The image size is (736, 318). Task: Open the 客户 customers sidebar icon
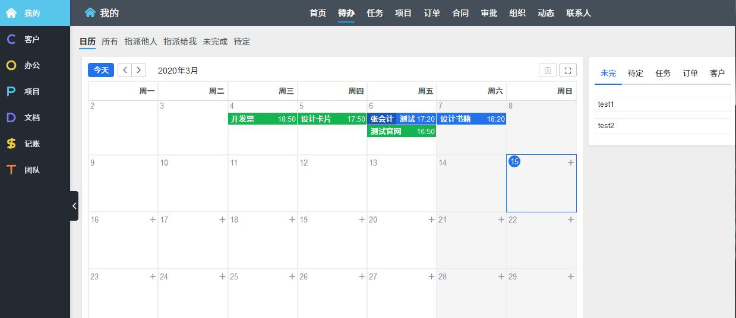pos(11,39)
